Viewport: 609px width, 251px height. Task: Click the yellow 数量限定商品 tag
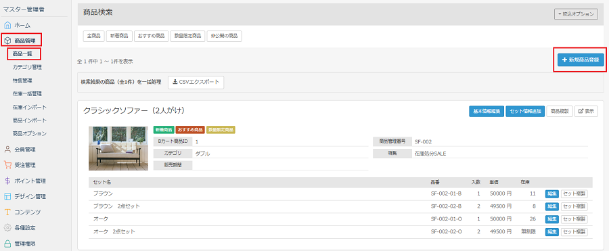(x=221, y=130)
